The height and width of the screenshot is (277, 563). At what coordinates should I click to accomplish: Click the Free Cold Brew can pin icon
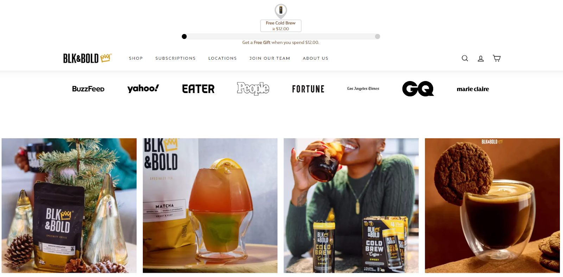pyautogui.click(x=281, y=11)
